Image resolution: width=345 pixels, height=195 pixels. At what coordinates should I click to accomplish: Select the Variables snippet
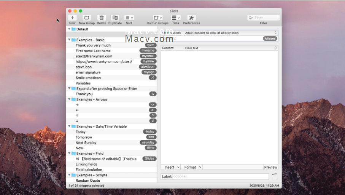click(111, 83)
